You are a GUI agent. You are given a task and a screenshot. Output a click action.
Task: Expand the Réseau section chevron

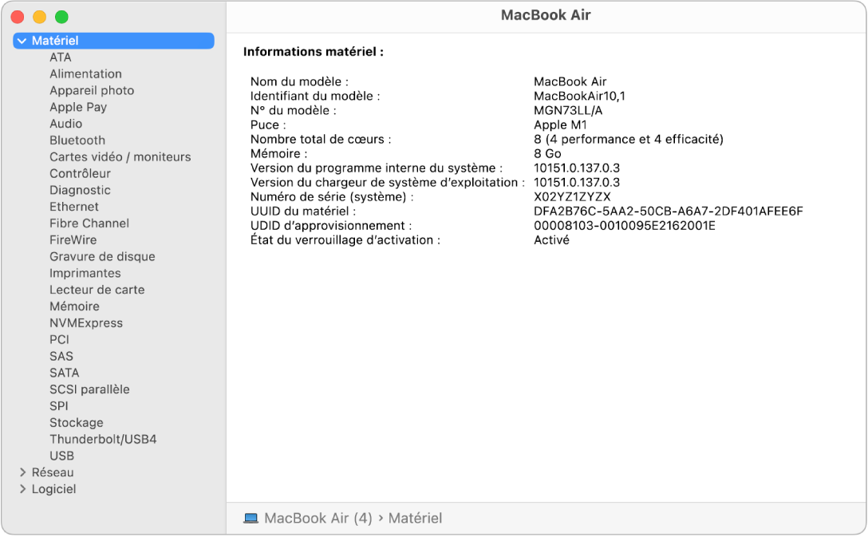point(22,472)
